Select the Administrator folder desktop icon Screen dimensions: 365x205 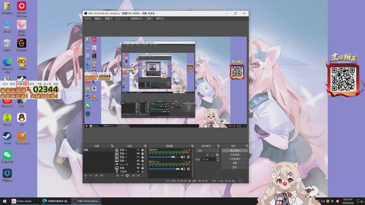coord(7,7)
